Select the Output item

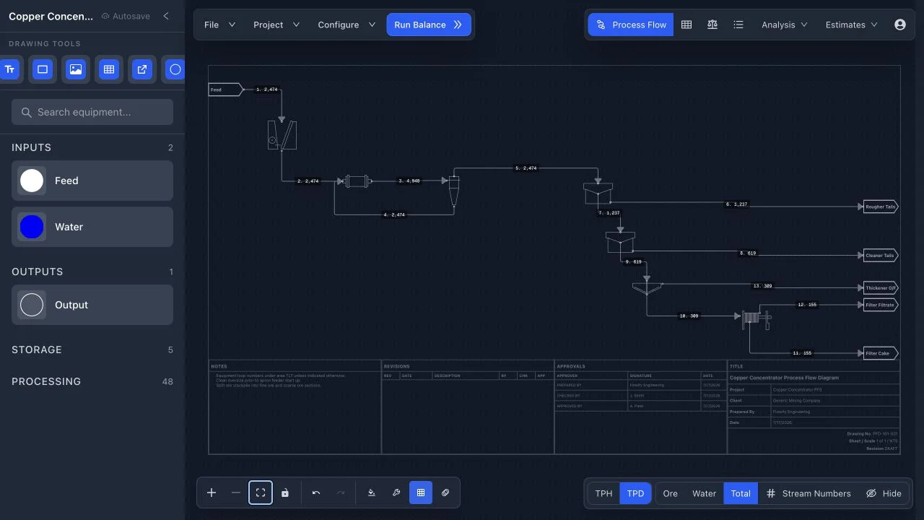coord(92,305)
